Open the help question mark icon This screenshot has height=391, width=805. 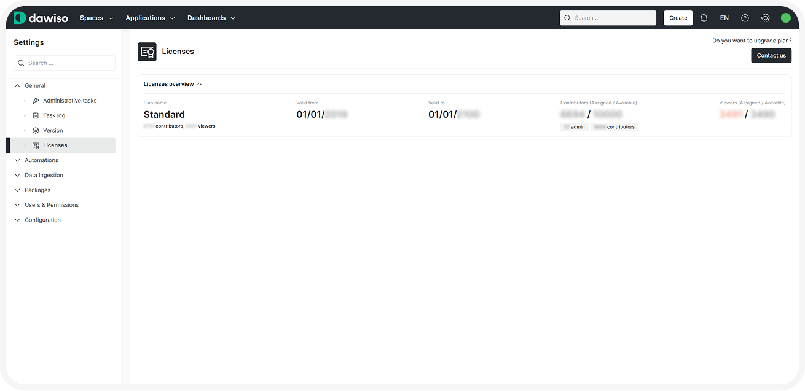745,18
